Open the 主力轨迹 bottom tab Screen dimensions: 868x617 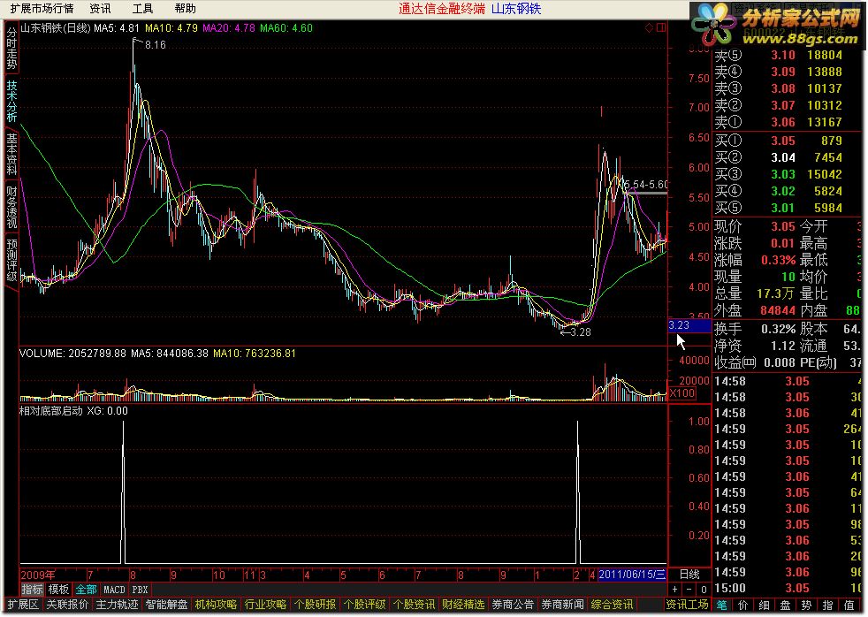tap(117, 605)
